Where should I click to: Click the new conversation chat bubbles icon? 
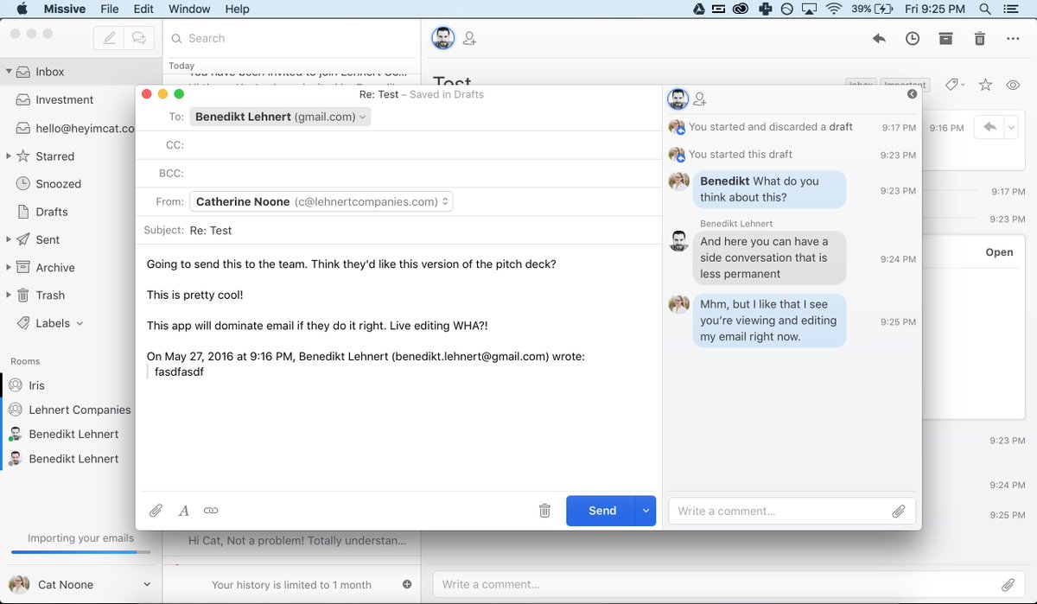click(x=138, y=38)
